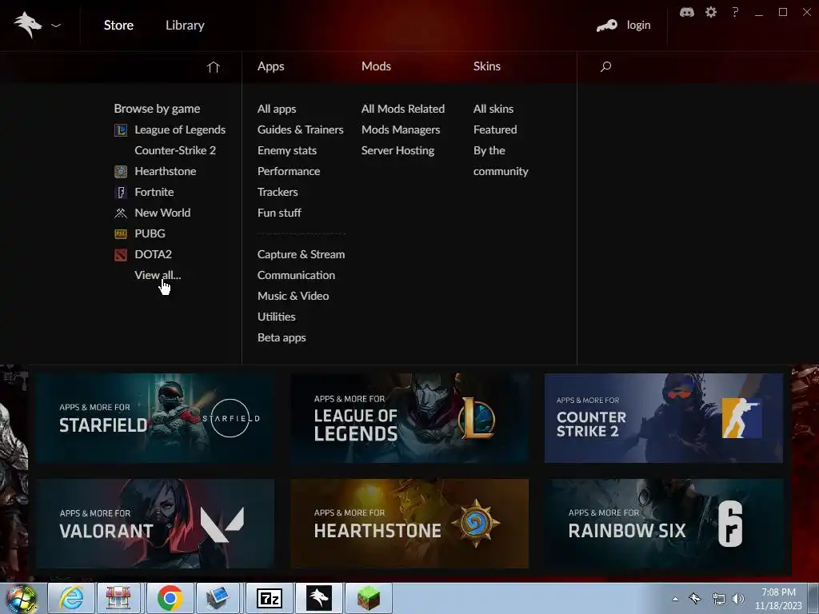Open the Library tab
The width and height of the screenshot is (819, 614).
(x=185, y=25)
